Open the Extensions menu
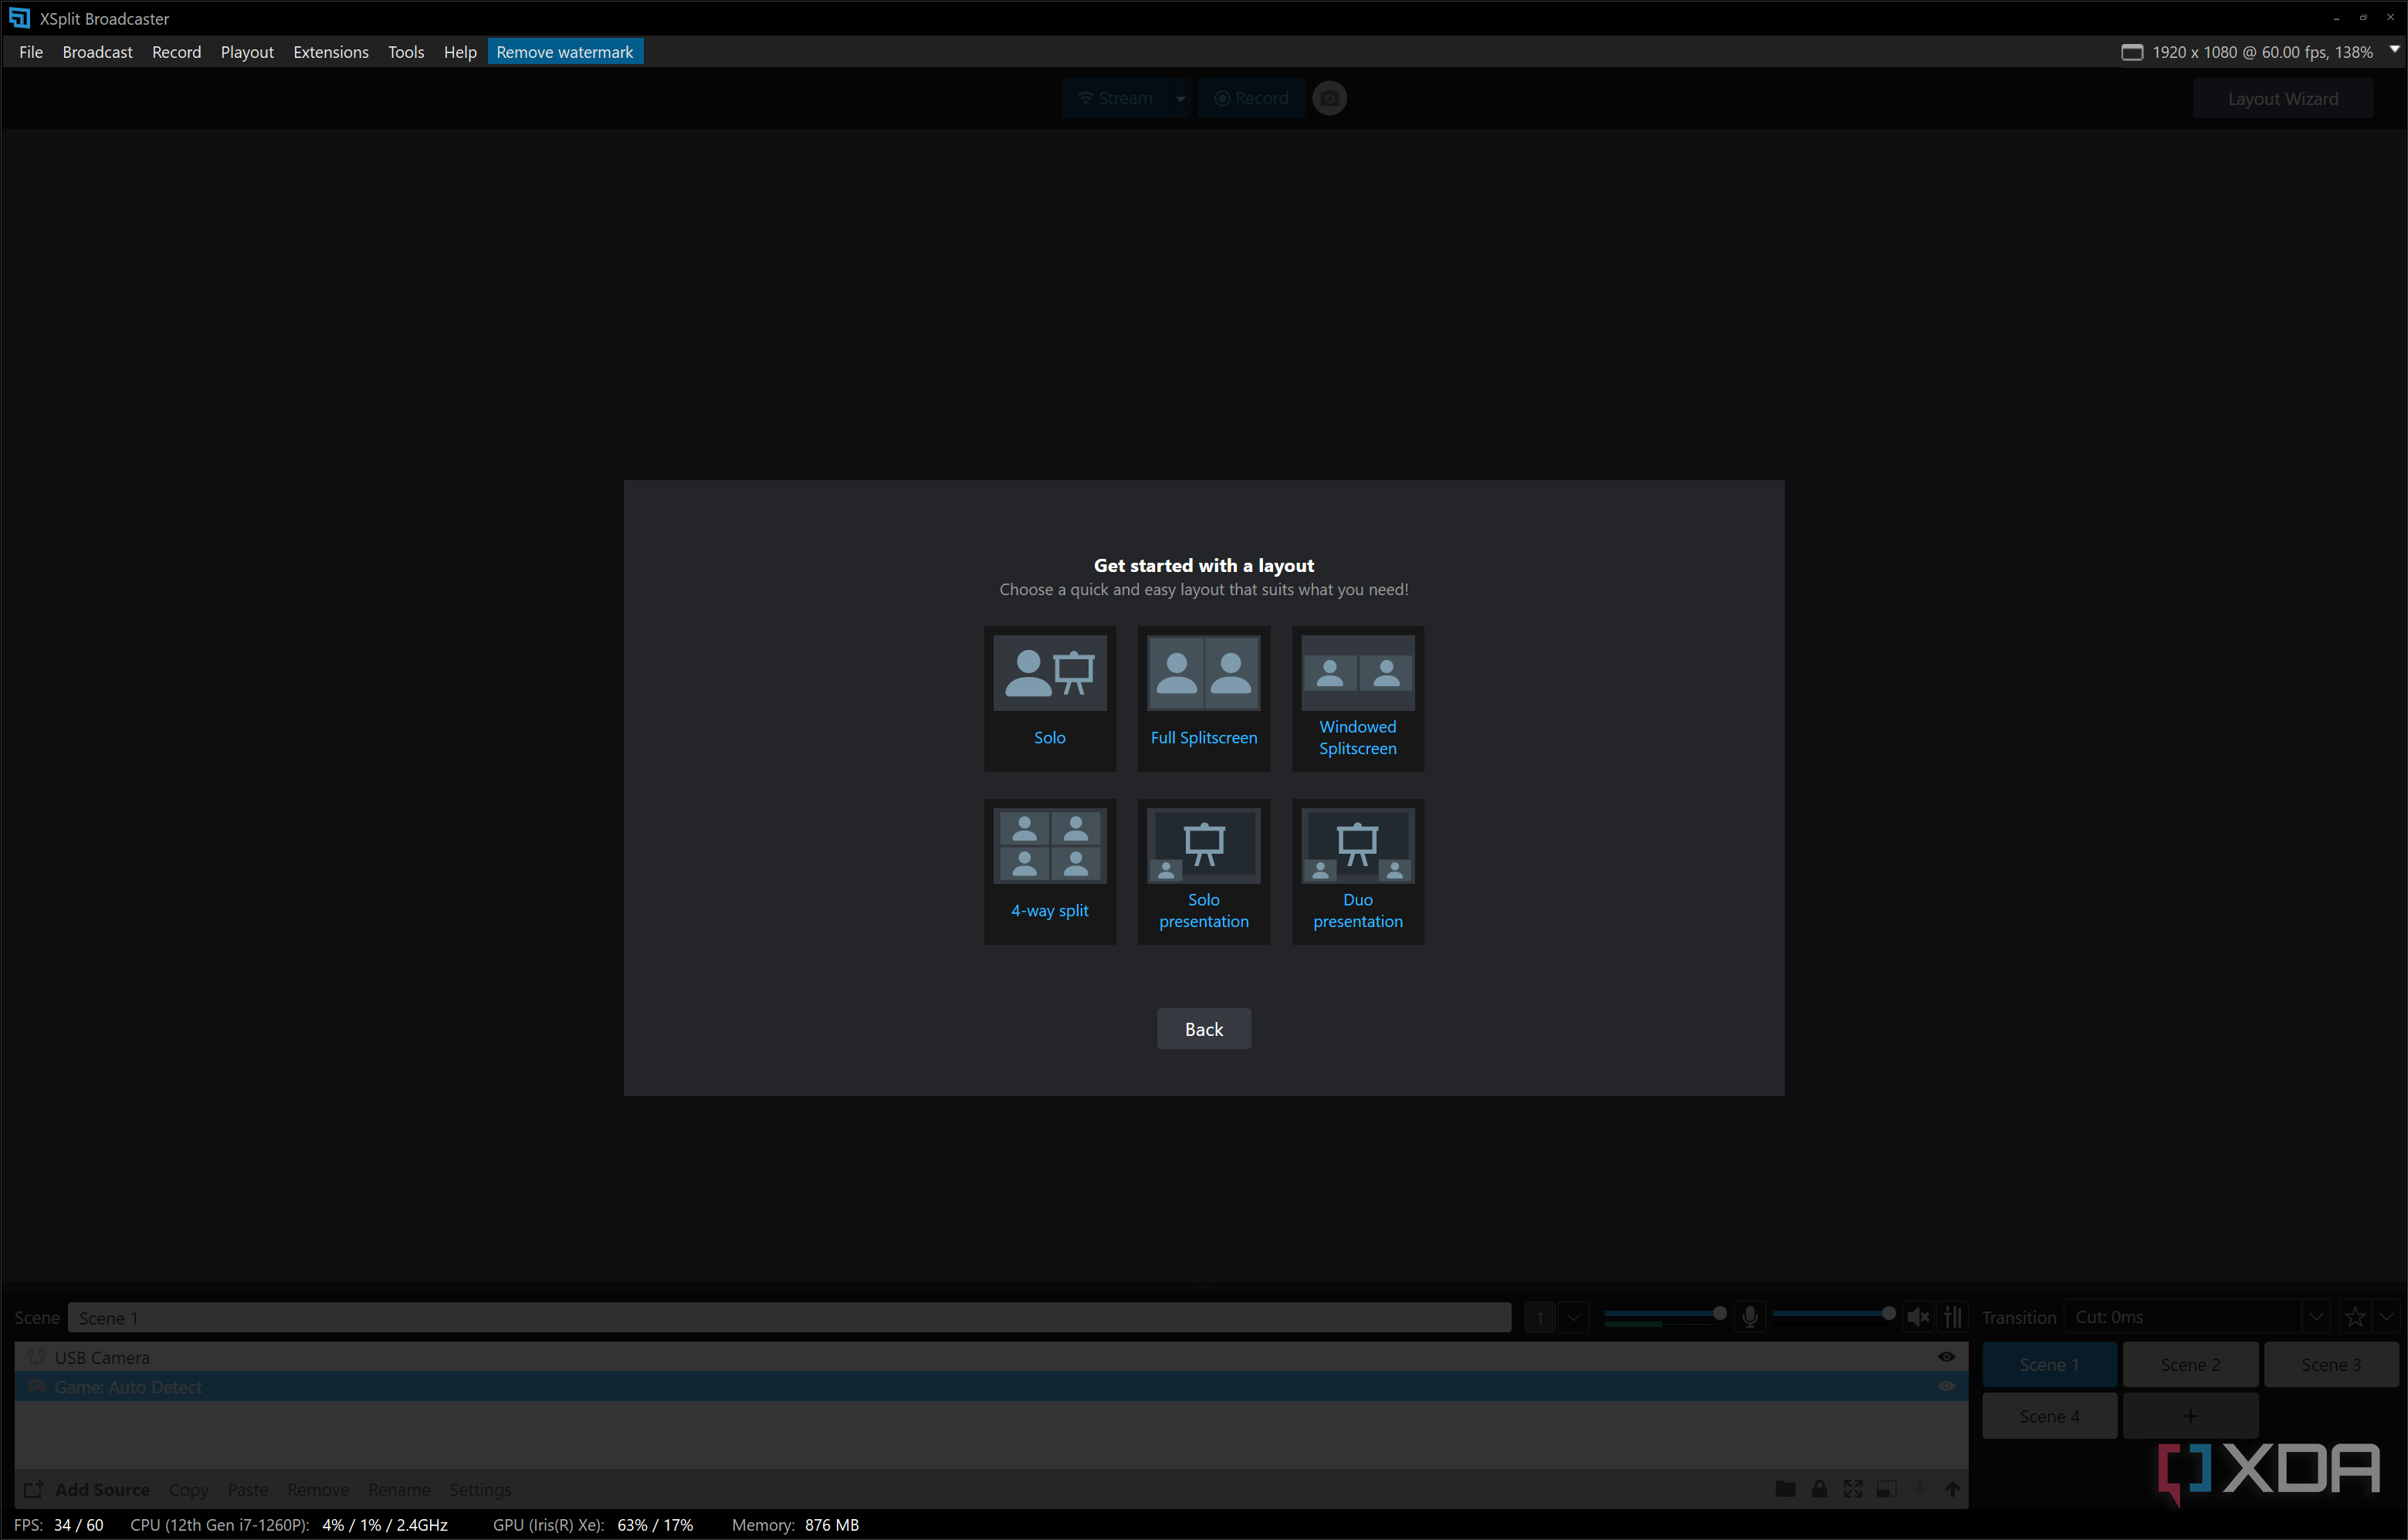Image resolution: width=2408 pixels, height=1540 pixels. pos(331,52)
